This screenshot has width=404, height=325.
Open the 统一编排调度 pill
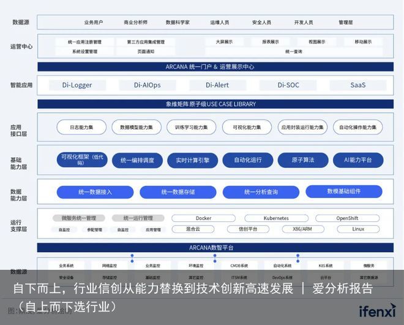point(137,160)
